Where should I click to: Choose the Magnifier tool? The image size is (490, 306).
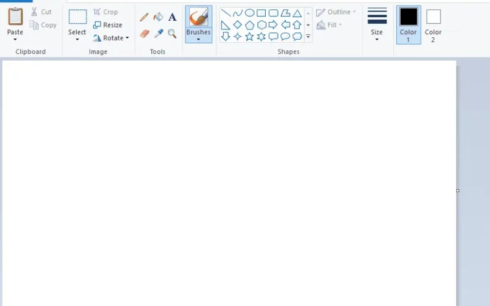(172, 33)
